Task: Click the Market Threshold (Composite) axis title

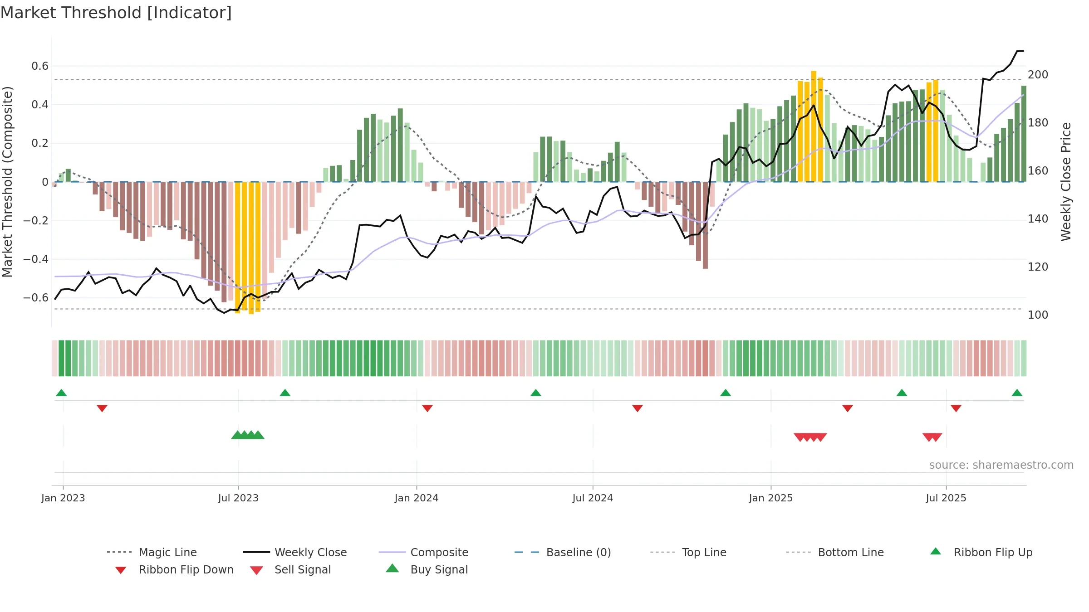Action: tap(7, 182)
